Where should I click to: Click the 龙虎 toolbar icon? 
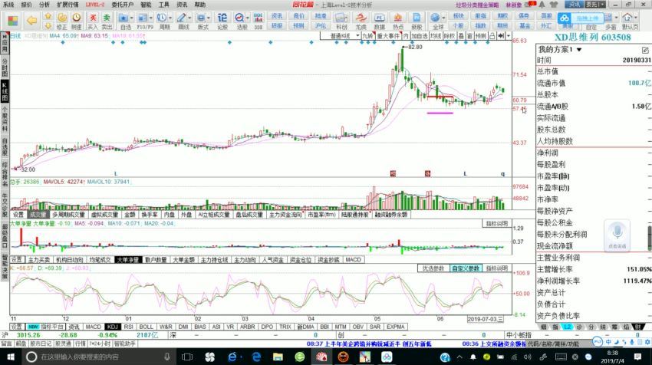361,21
